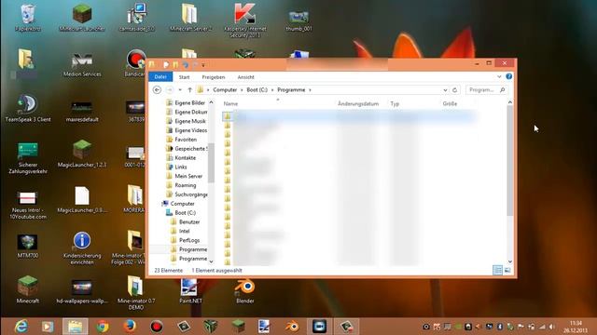Select the MagicLauncher_0.9 file on desktop

point(82,199)
